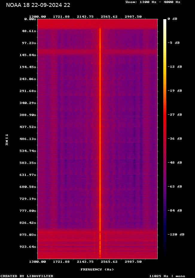Screen dimensions: 195x278
Task: Click the 11025 Hz : mono label
Action: [x=167, y=276]
